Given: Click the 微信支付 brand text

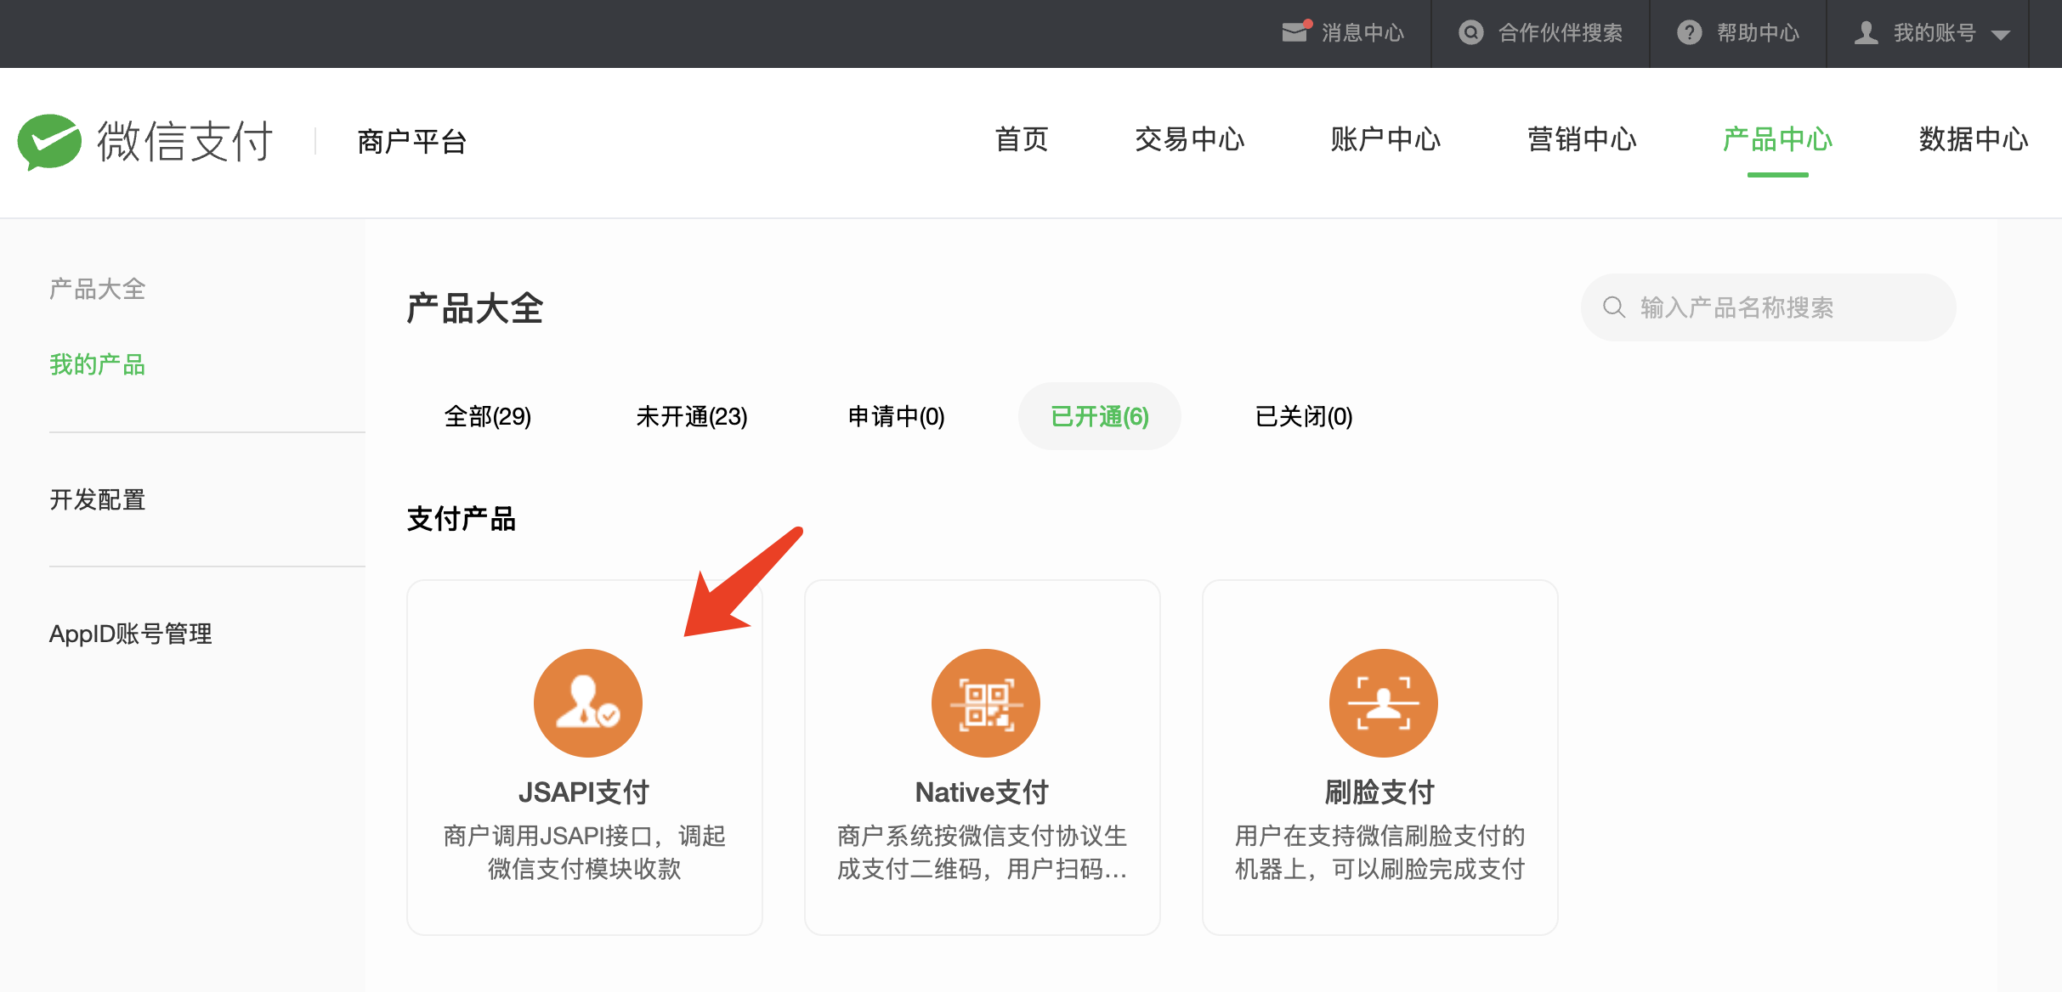Looking at the screenshot, I should [x=184, y=141].
